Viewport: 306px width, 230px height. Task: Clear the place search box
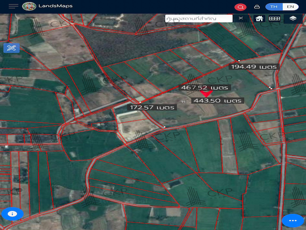point(241,18)
